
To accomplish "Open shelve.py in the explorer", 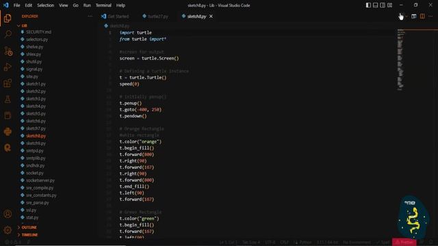I will click(35, 47).
